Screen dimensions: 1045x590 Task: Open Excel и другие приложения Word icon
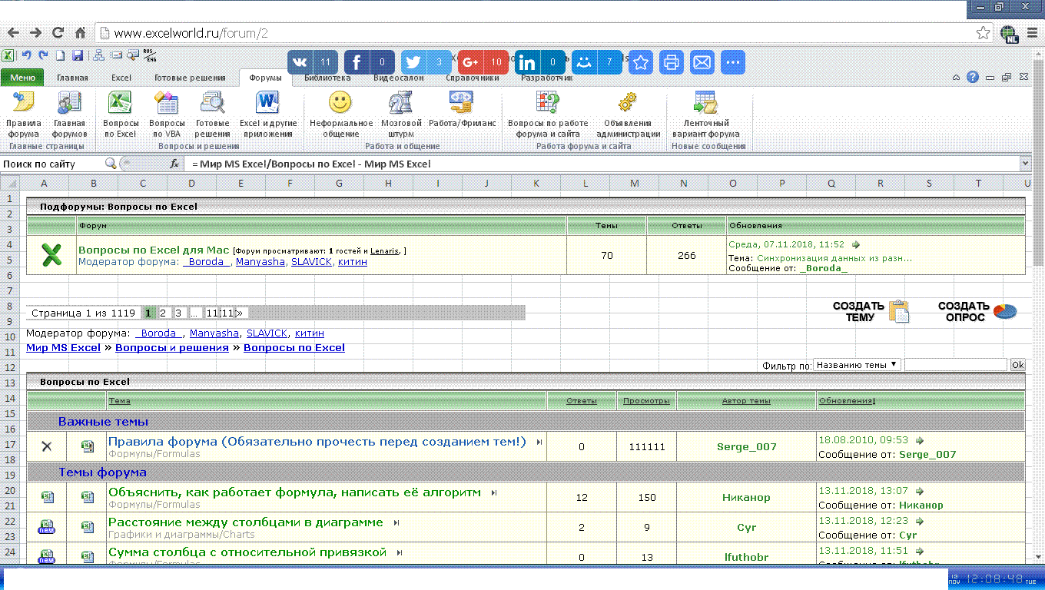267,102
